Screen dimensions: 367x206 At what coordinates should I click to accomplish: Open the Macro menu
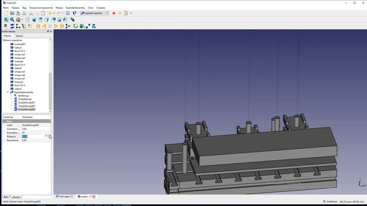[x=59, y=7]
